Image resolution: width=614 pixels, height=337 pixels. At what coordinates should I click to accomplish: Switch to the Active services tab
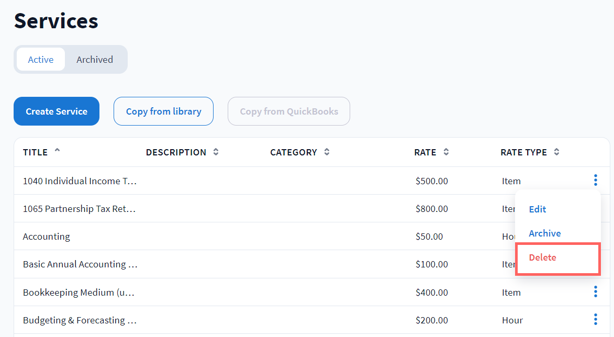(x=41, y=60)
